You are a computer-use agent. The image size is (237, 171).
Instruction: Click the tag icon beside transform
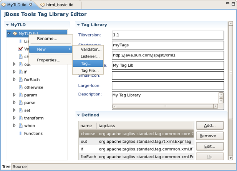[x=21, y=118]
